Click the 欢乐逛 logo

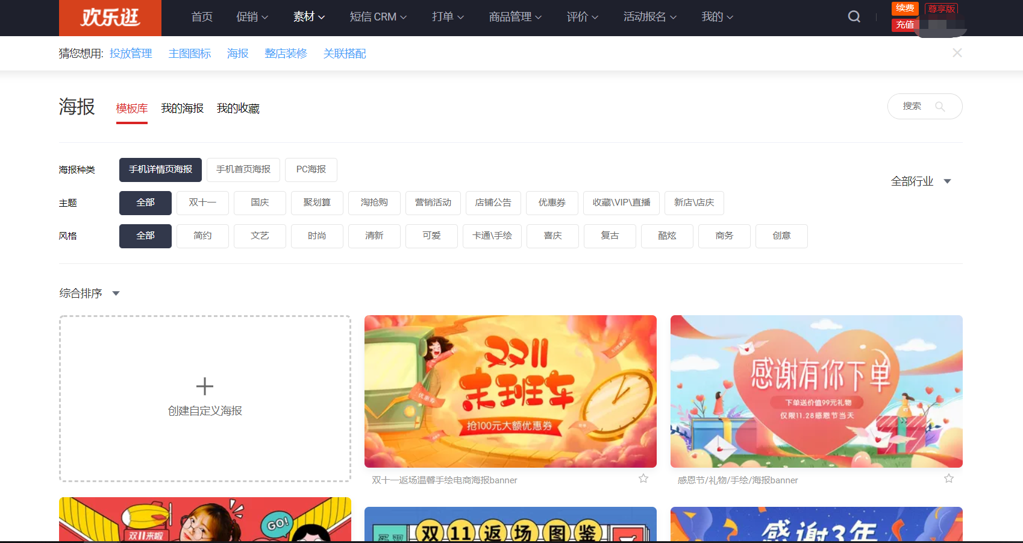(110, 17)
